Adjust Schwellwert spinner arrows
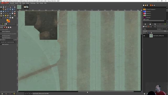The image size is (168, 95). pyautogui.click(x=16, y=40)
